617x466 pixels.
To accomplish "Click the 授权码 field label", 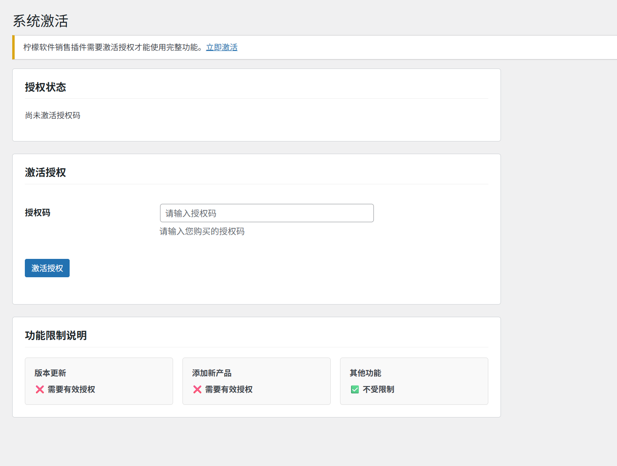I will (x=37, y=212).
